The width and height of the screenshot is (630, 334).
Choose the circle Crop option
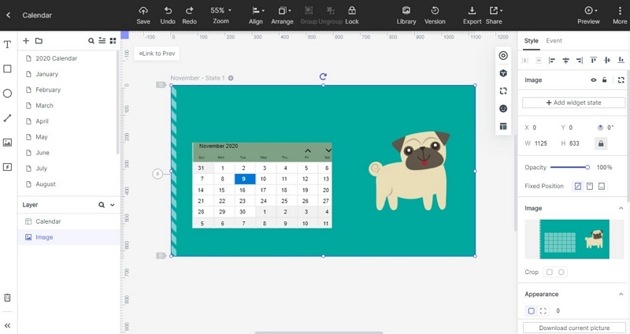coord(561,272)
